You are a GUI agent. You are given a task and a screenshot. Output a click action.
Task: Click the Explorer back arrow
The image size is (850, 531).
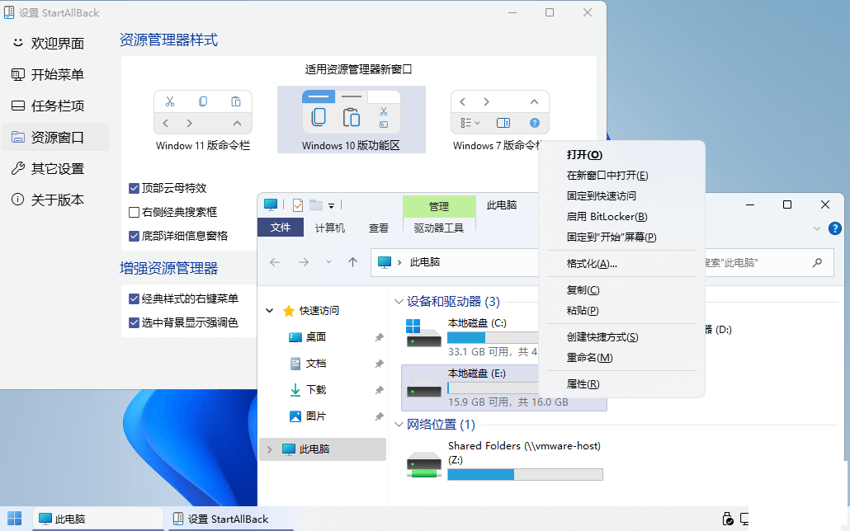[275, 262]
